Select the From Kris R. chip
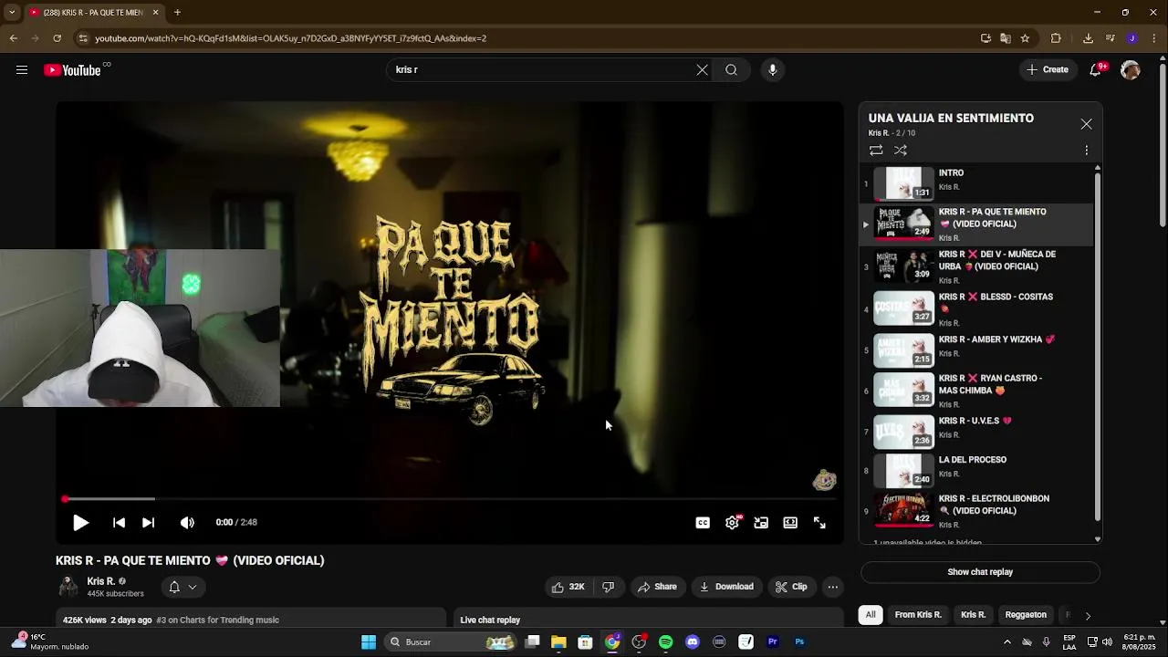Image resolution: width=1168 pixels, height=657 pixels. tap(918, 615)
